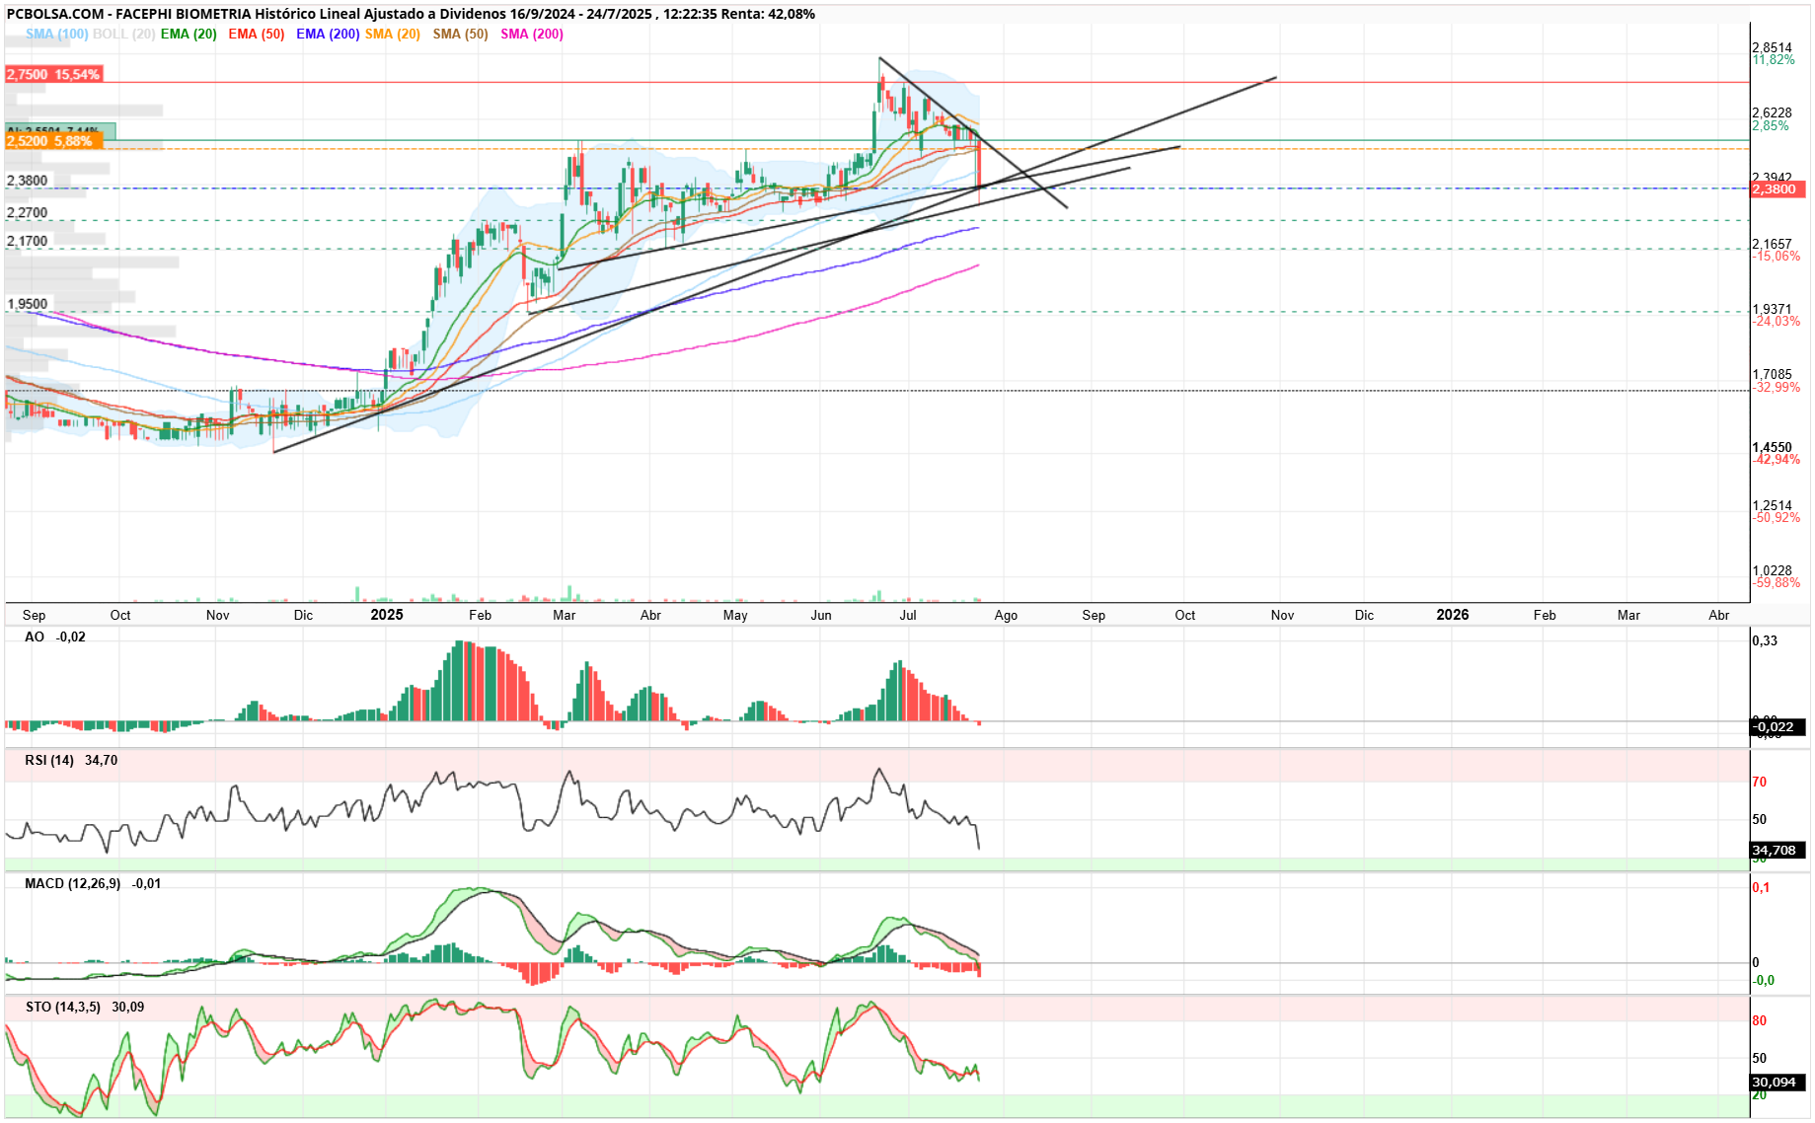Click the red 2,3800 current price tag
Image resolution: width=1815 pixels, height=1123 pixels.
pos(1778,189)
